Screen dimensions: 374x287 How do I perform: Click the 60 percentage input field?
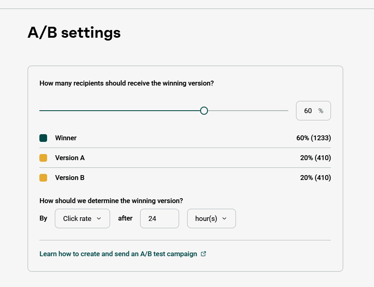tap(308, 111)
